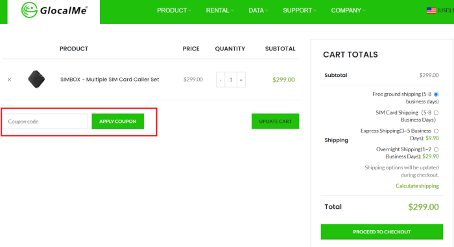
Task: Click the green $299.00 line subtotal
Action: pos(283,80)
